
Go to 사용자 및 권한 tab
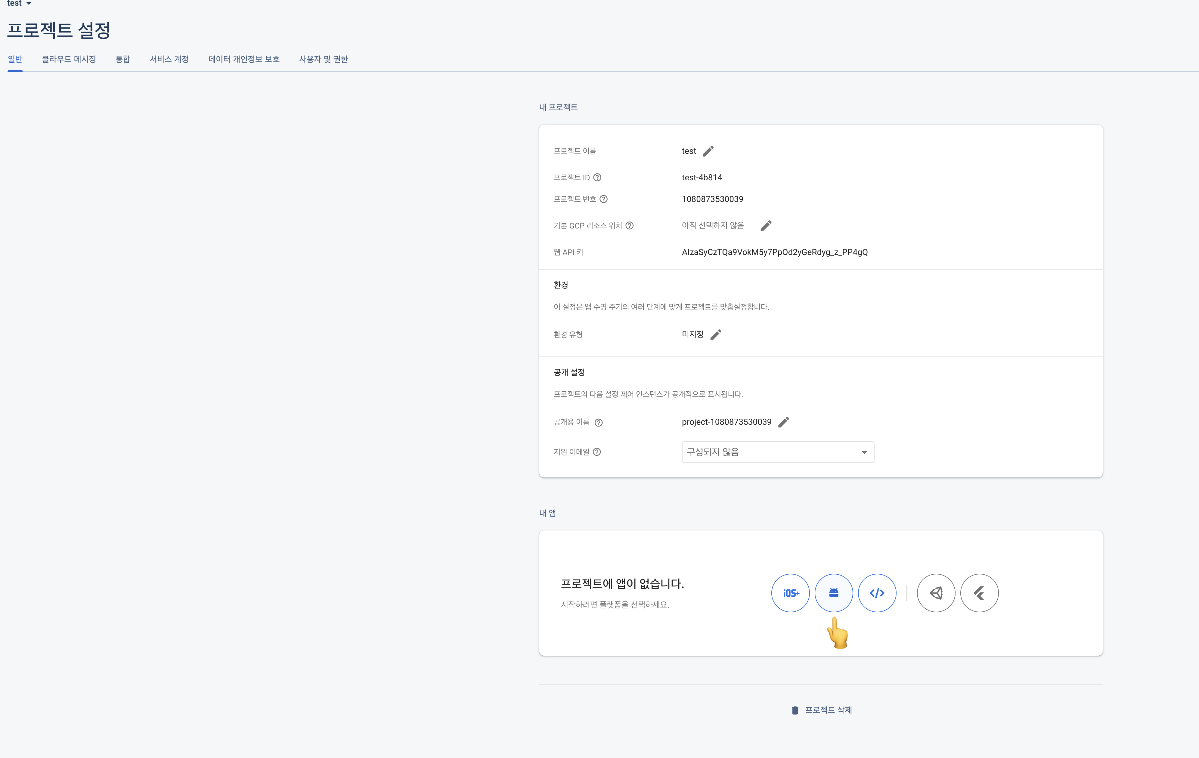tap(323, 59)
